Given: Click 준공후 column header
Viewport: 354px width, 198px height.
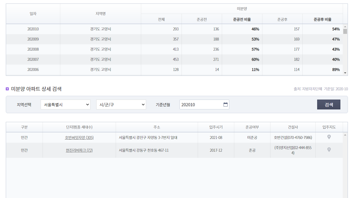Looking at the screenshot, I should pos(282,19).
